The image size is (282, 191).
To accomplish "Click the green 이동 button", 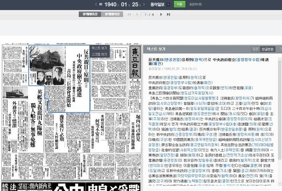I will pos(179,4).
